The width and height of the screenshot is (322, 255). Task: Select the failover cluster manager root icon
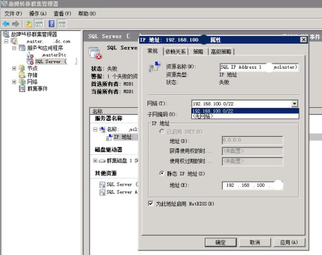[6, 34]
